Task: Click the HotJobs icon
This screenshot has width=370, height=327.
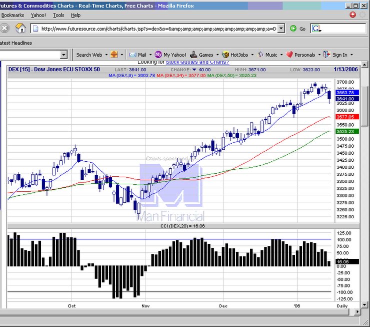Action: (x=225, y=55)
